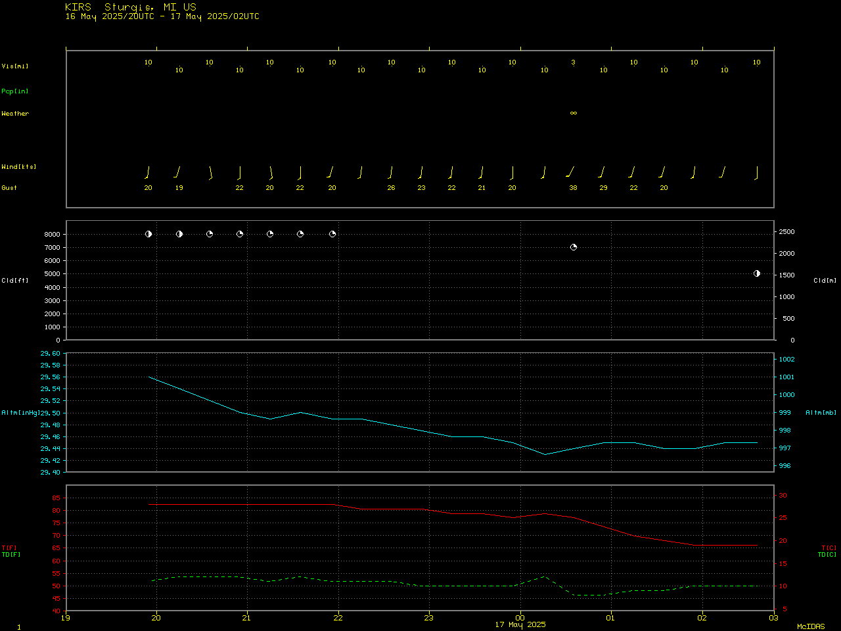This screenshot has height=631, width=841.
Task: Click the green TD[F] legend label
Action: pyautogui.click(x=11, y=555)
